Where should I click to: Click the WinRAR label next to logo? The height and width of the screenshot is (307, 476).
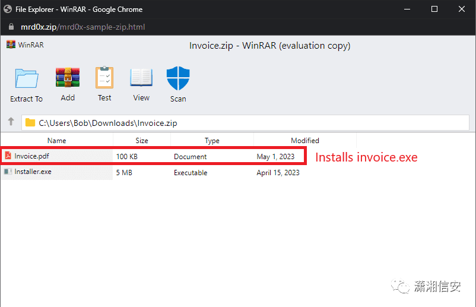(31, 45)
